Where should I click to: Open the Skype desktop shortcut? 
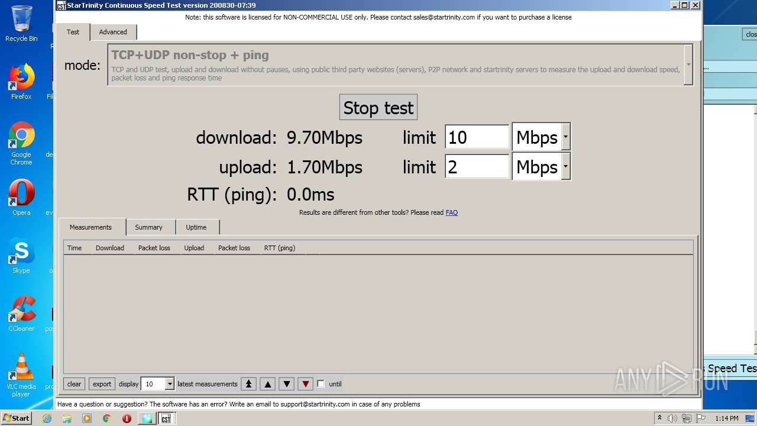[x=21, y=256]
